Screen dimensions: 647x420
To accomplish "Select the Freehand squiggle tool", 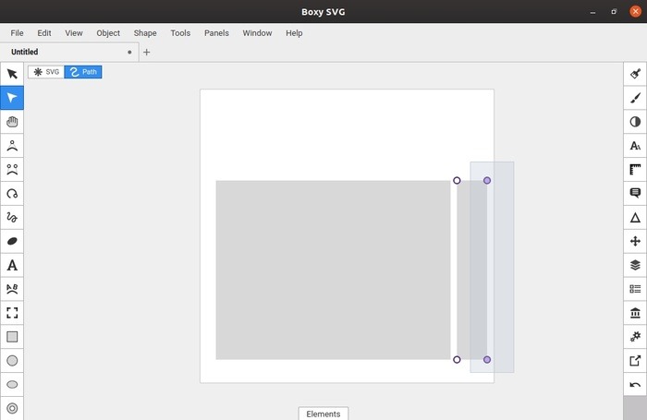I will [x=12, y=217].
